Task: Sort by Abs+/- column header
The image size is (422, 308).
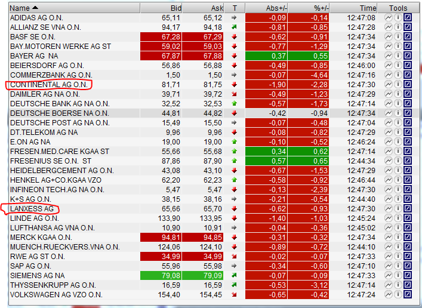Action: point(266,8)
